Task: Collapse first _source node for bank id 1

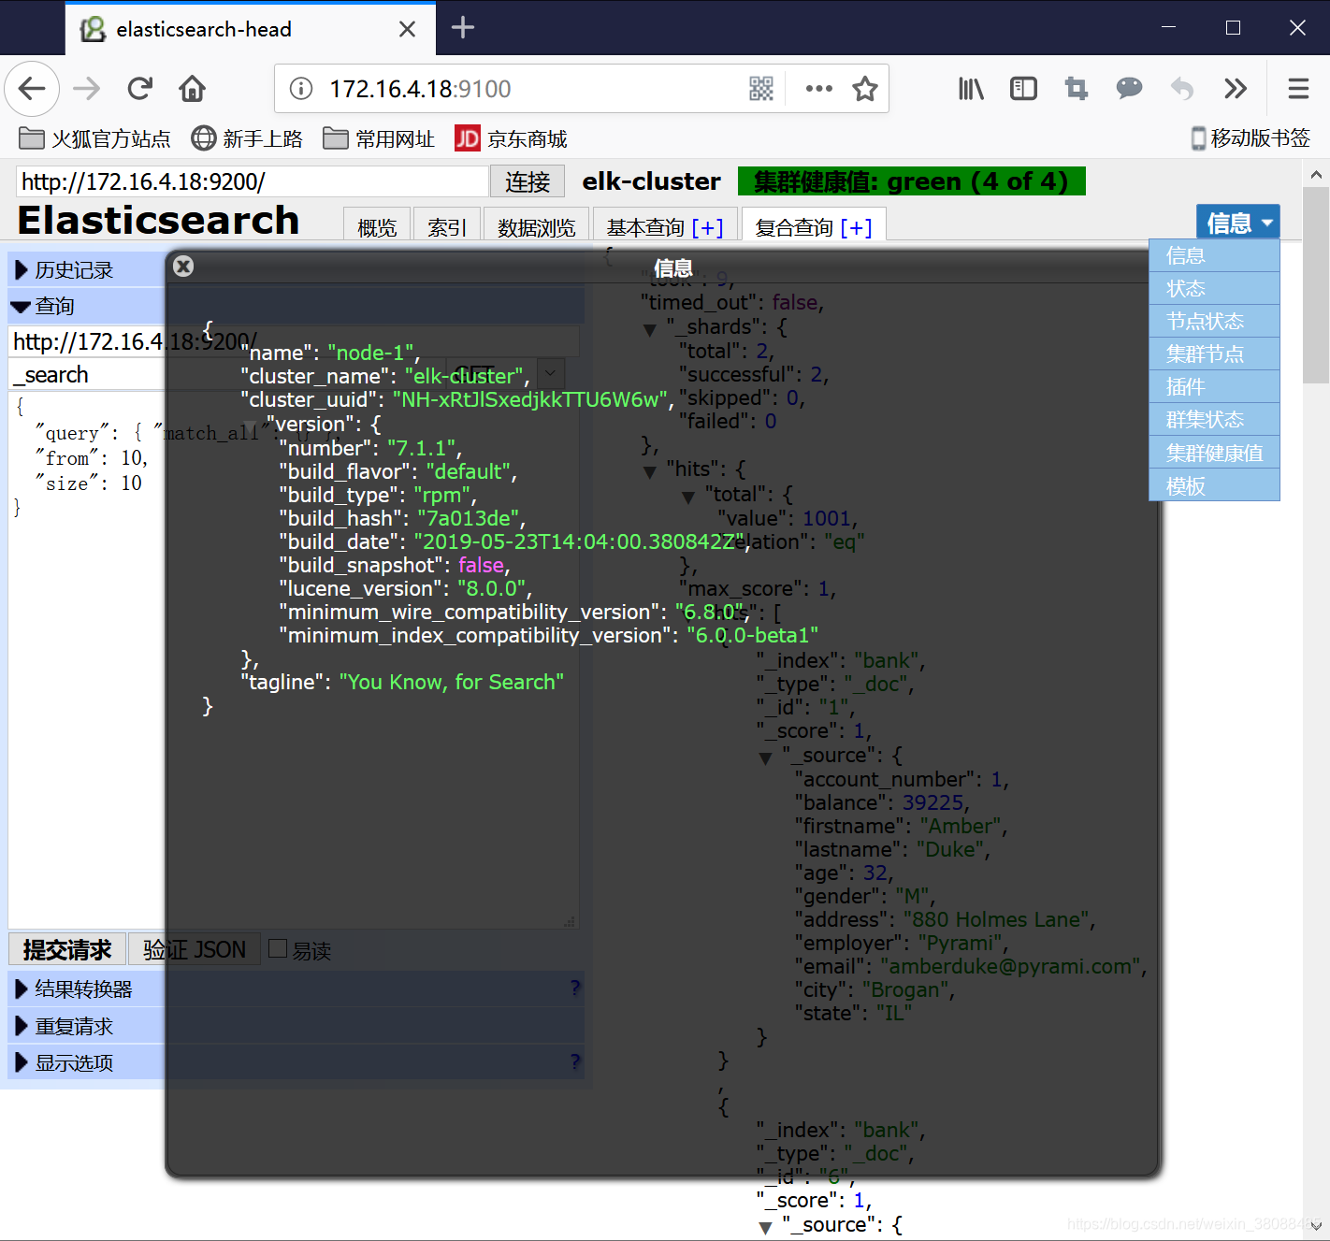Action: point(766,758)
